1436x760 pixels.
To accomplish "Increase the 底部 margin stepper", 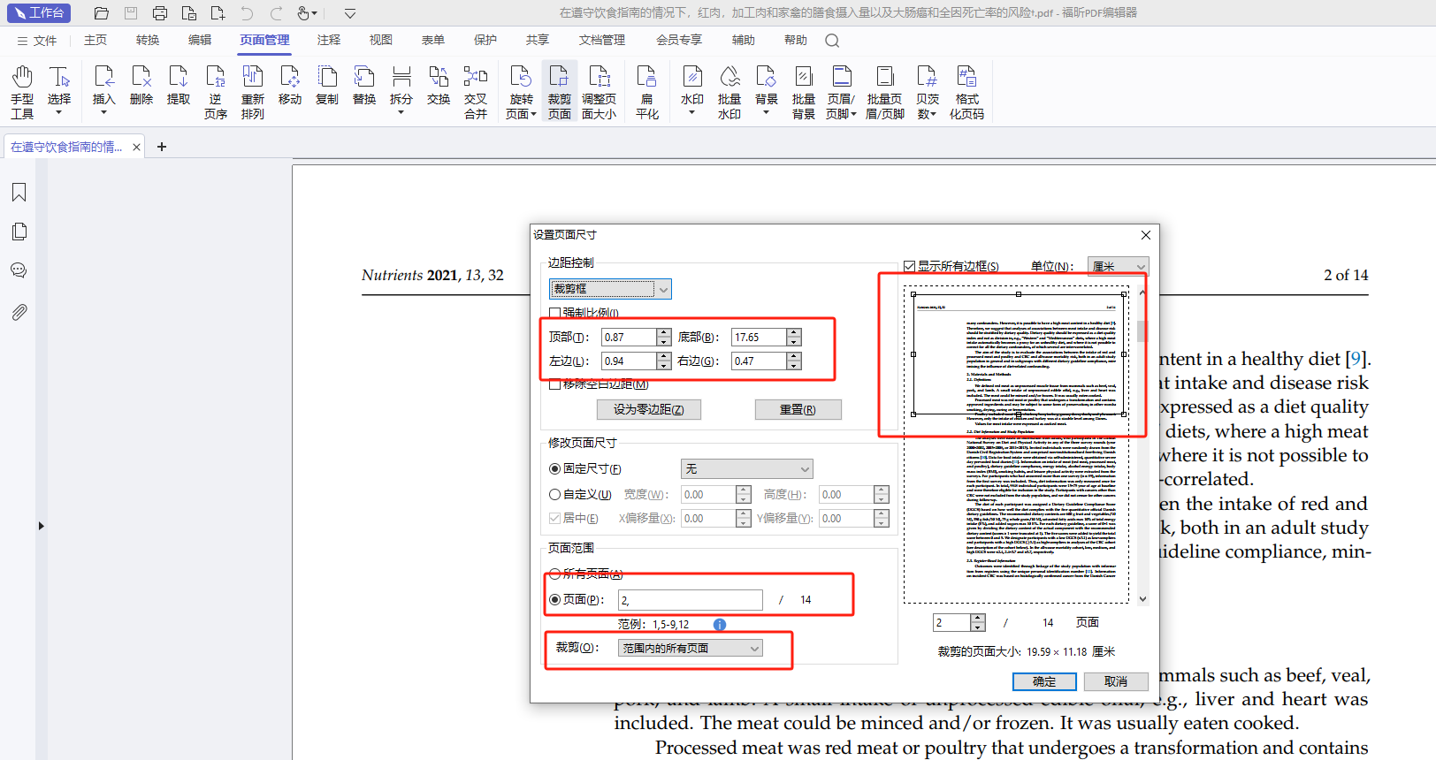I will (x=794, y=333).
